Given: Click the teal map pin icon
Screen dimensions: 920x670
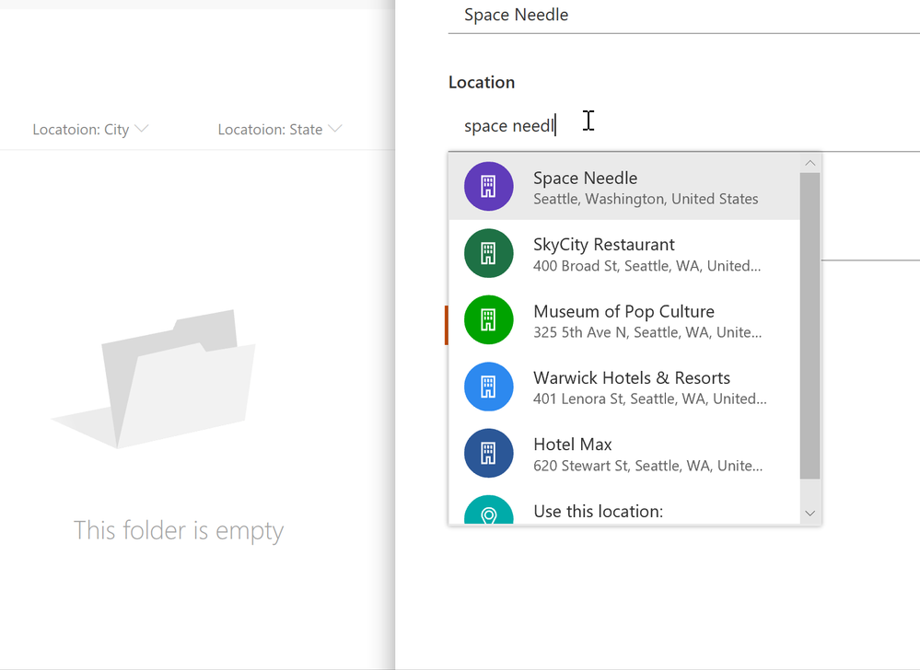Looking at the screenshot, I should 488,510.
